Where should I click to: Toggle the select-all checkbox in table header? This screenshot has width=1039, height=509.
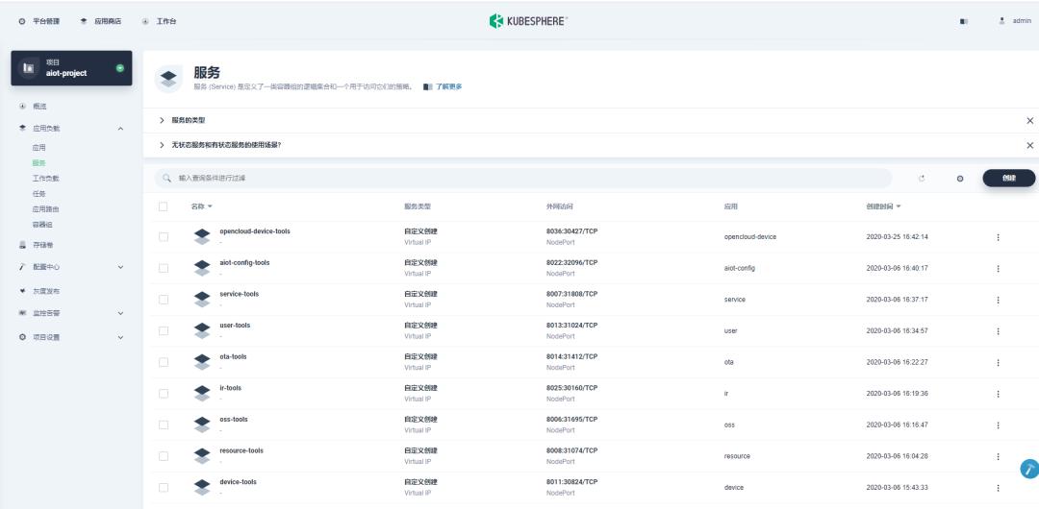click(163, 206)
